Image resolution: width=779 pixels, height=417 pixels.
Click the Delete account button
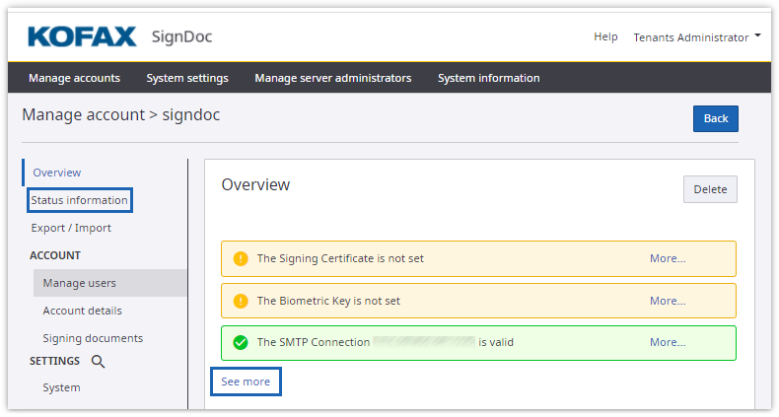coord(710,189)
